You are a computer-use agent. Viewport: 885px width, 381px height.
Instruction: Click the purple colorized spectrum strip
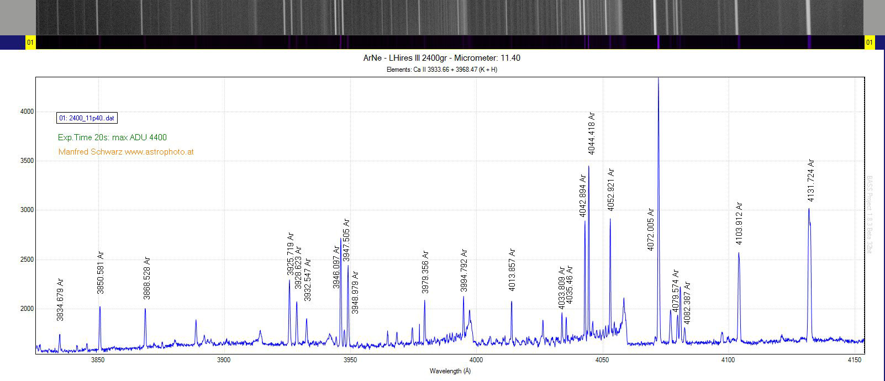[450, 43]
